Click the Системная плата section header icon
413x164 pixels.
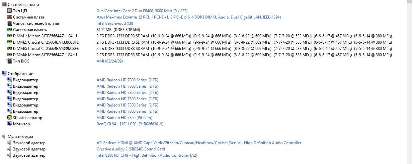pyautogui.click(x=4, y=5)
